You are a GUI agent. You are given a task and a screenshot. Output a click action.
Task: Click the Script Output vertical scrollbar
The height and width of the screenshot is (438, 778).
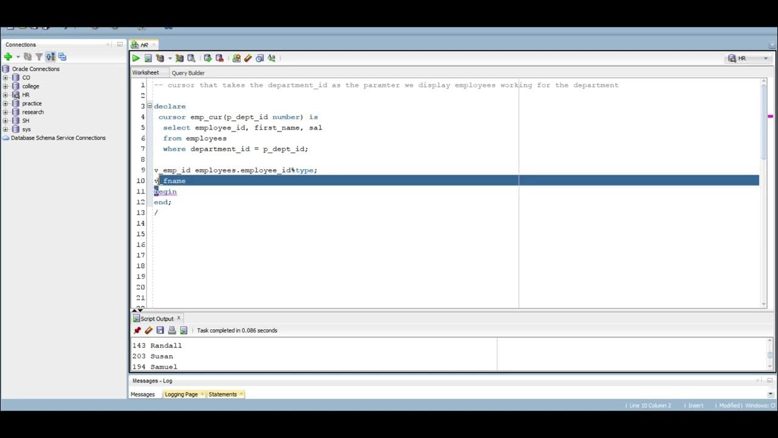click(x=770, y=354)
